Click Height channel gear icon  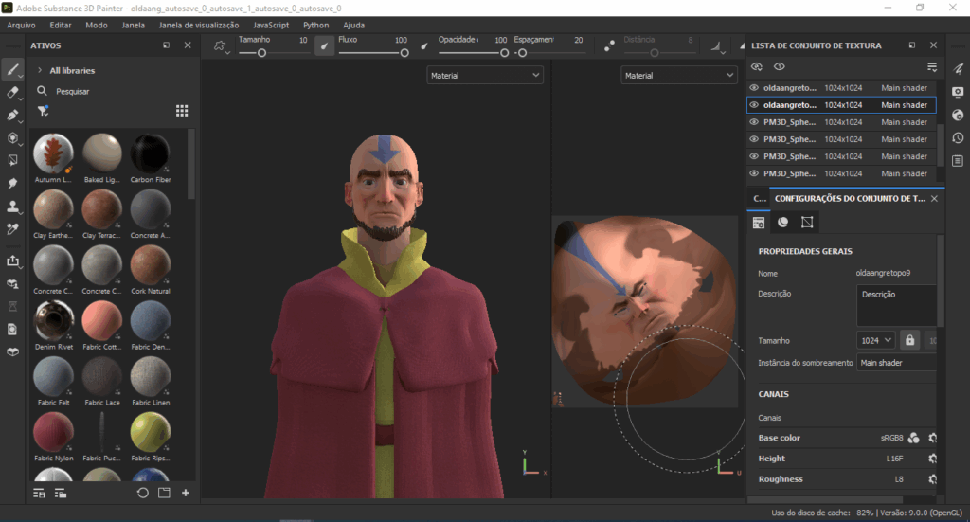point(932,459)
